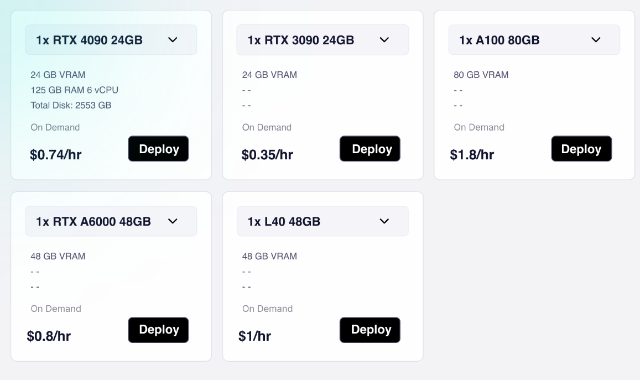Launch the L40 48GB with Deploy

(x=370, y=330)
